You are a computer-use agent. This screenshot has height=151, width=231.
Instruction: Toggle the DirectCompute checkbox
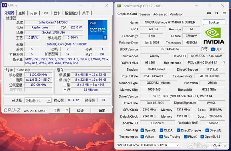[179, 130]
